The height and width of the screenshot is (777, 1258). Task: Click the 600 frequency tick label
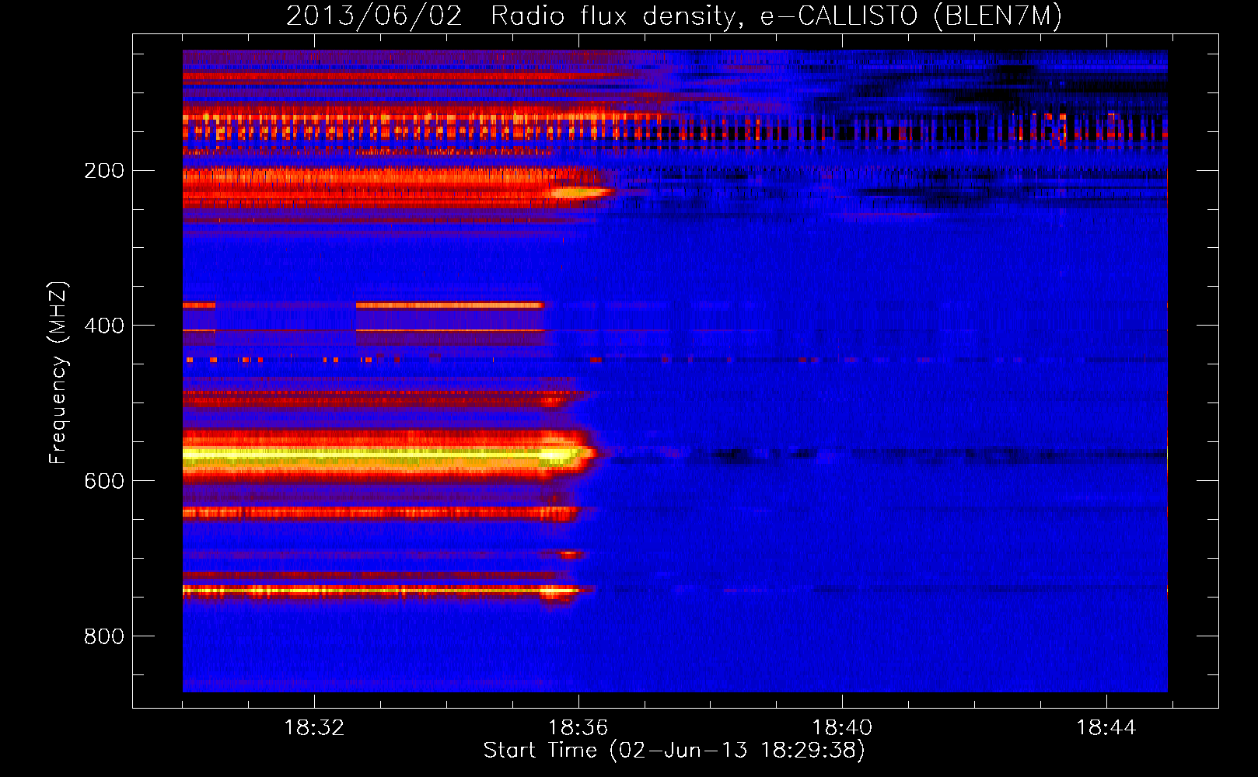[104, 481]
